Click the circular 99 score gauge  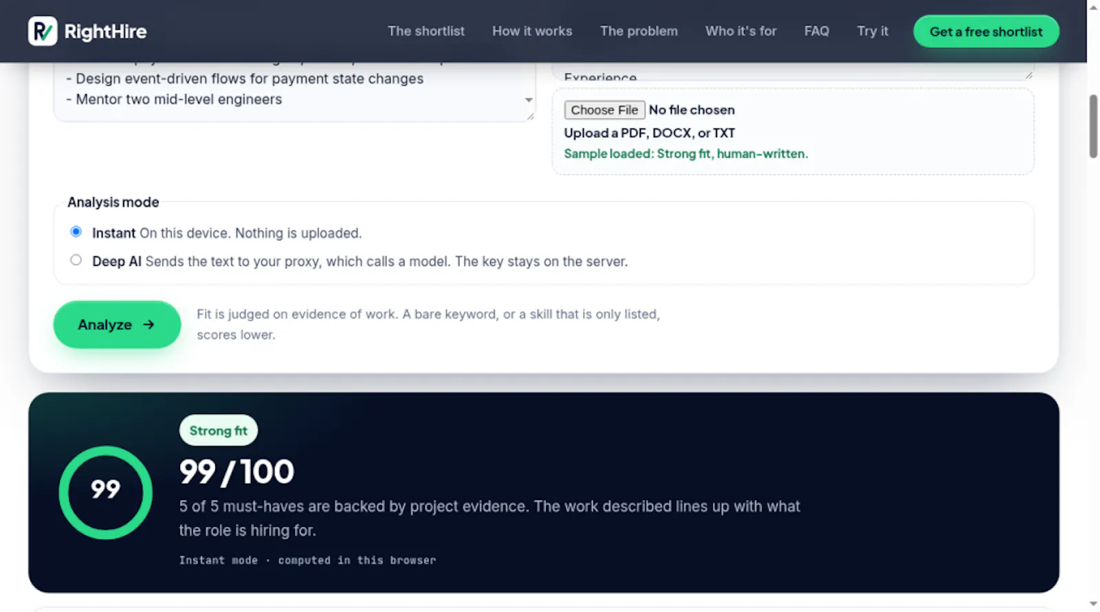(106, 492)
